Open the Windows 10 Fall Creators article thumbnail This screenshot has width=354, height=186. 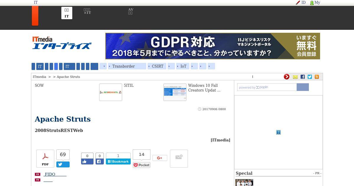tap(175, 92)
